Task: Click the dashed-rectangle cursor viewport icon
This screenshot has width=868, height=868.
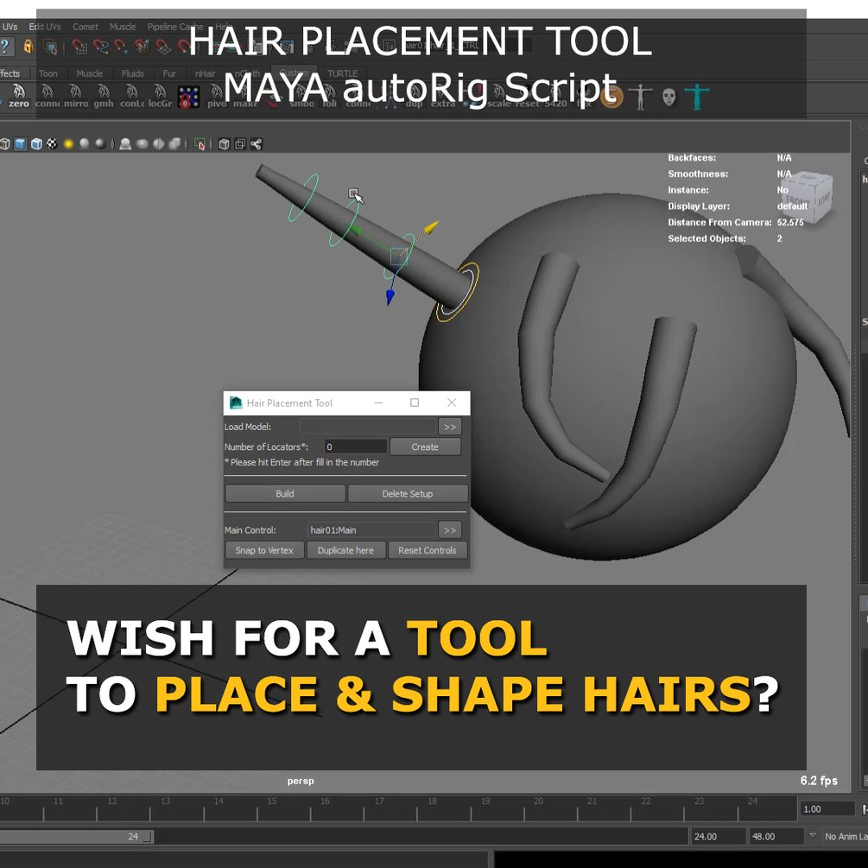Action: 200,144
